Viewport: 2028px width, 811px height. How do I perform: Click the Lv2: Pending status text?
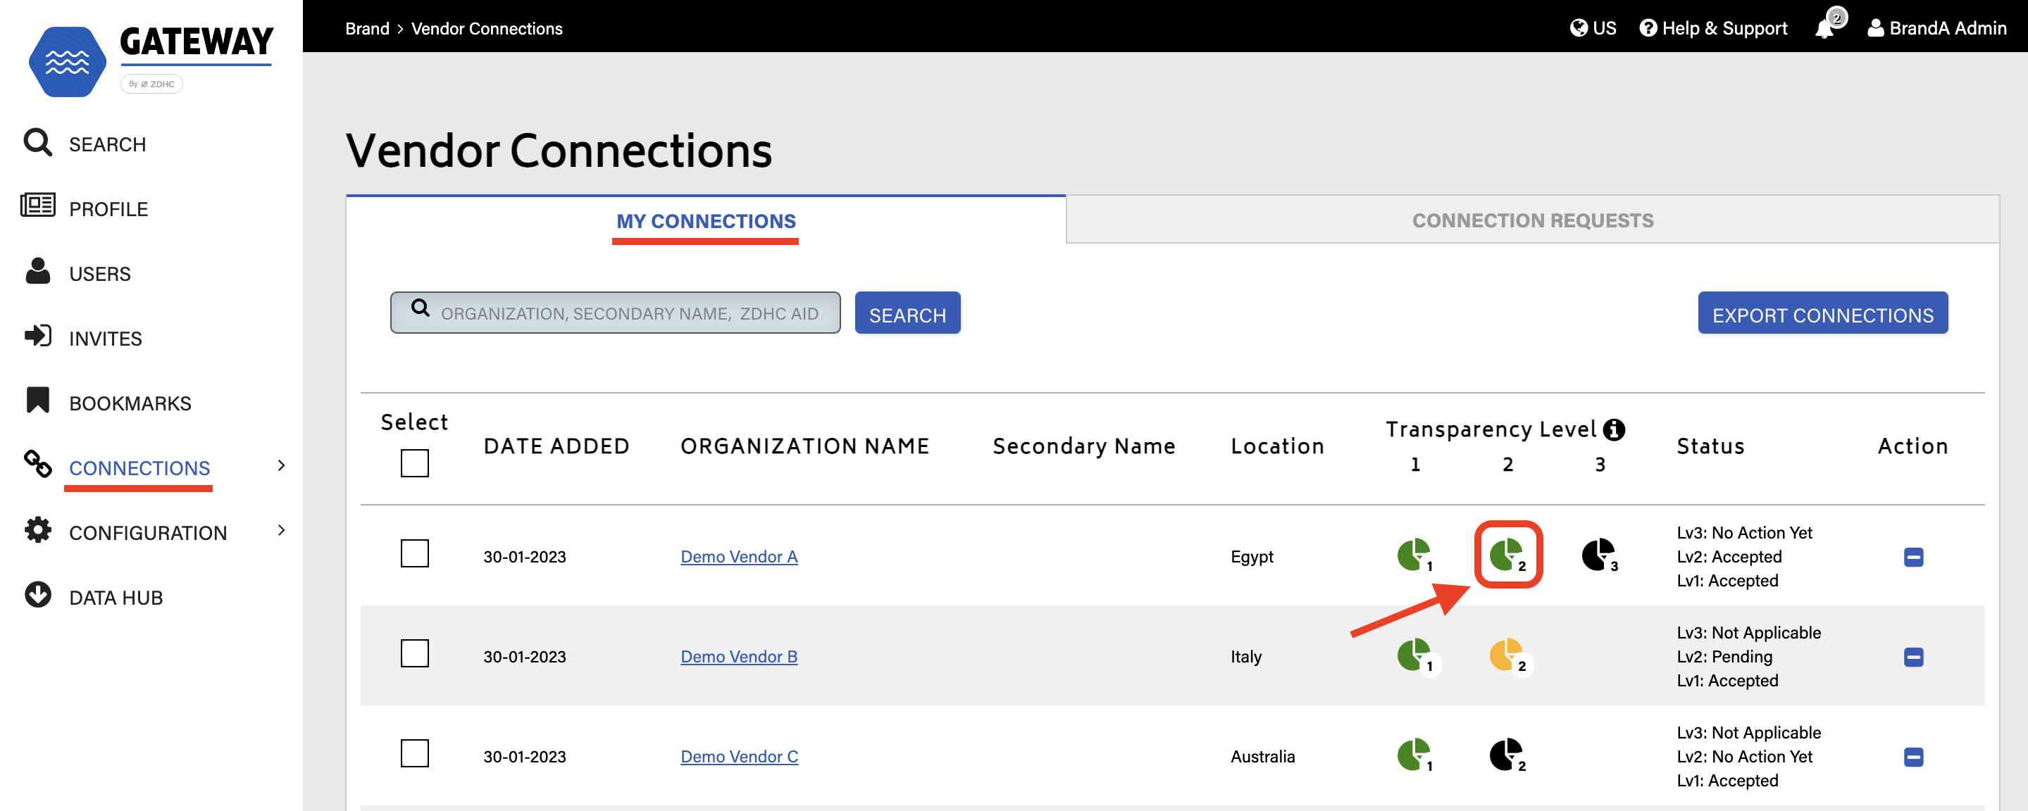[1724, 656]
